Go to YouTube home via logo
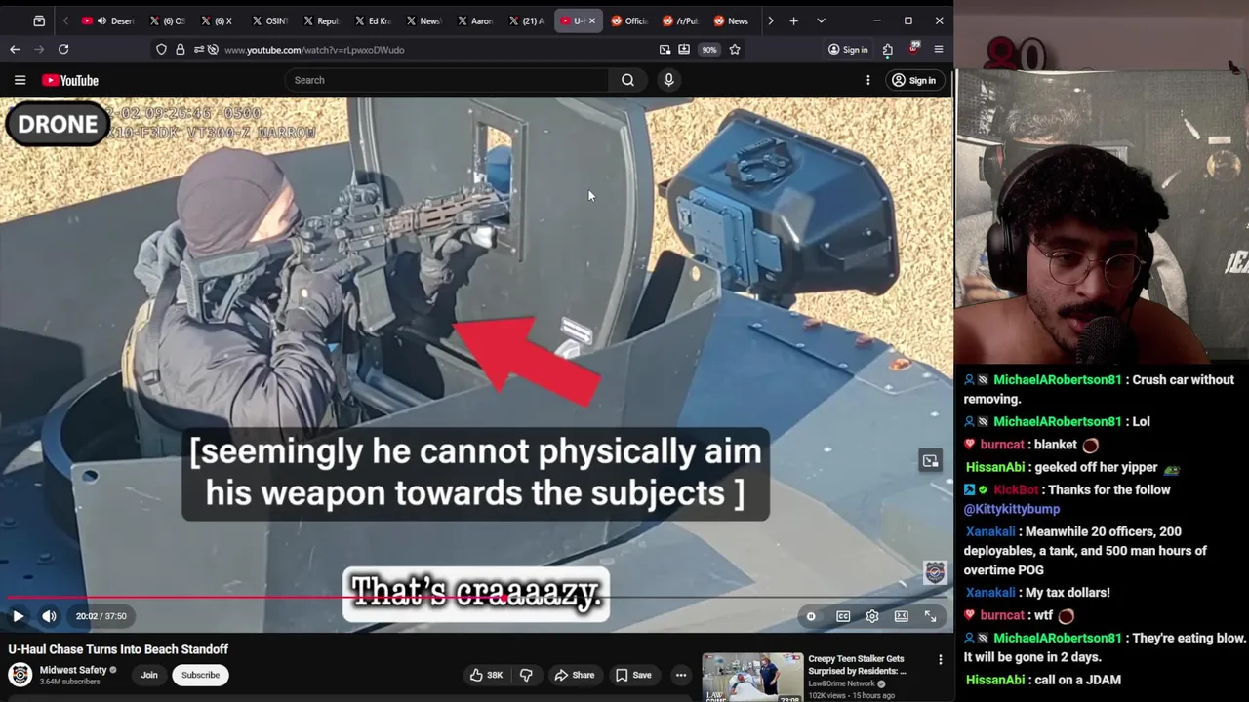The image size is (1249, 702). coord(70,80)
